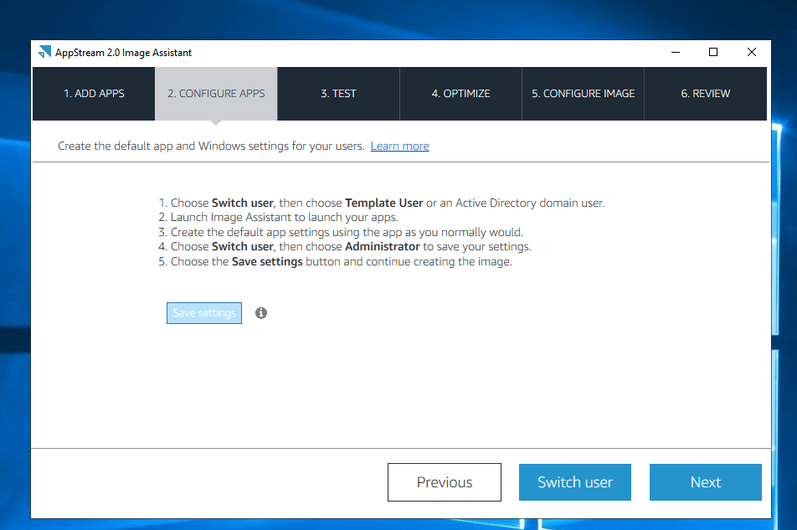
Task: Minimize the Image Assistant window
Action: pyautogui.click(x=676, y=53)
